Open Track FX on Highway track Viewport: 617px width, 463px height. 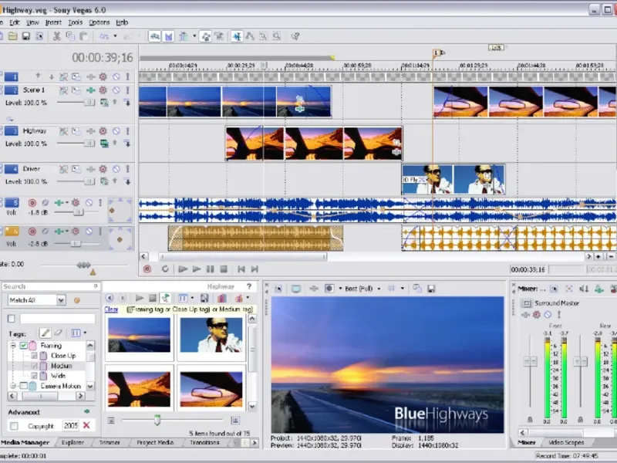103,131
